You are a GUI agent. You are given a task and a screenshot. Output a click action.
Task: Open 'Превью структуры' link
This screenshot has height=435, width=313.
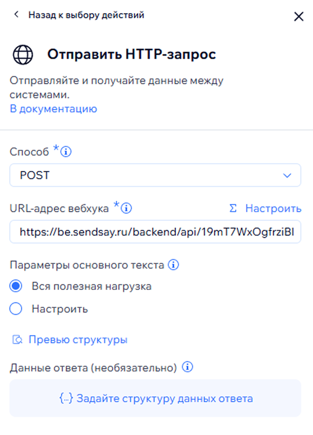(78, 340)
